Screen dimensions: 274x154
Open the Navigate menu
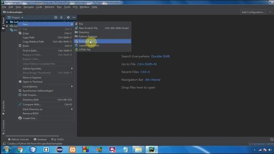(29, 7)
